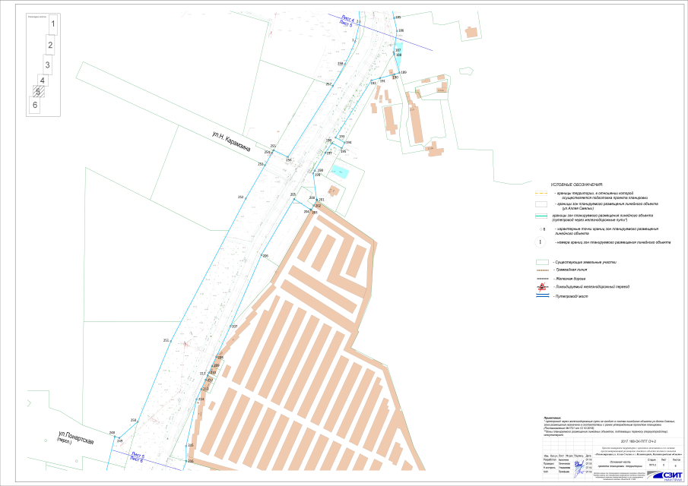
Task: Click boundary point 252 on the map
Action: pyautogui.click(x=240, y=197)
